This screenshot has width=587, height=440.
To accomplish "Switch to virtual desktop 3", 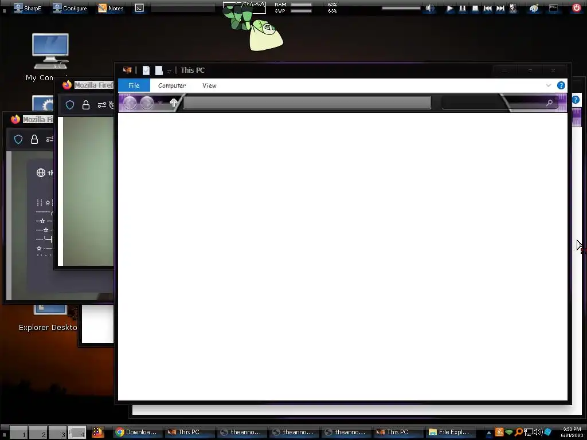I will point(58,432).
